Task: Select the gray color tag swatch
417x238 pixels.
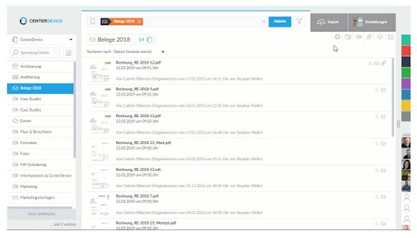Action: point(406,117)
